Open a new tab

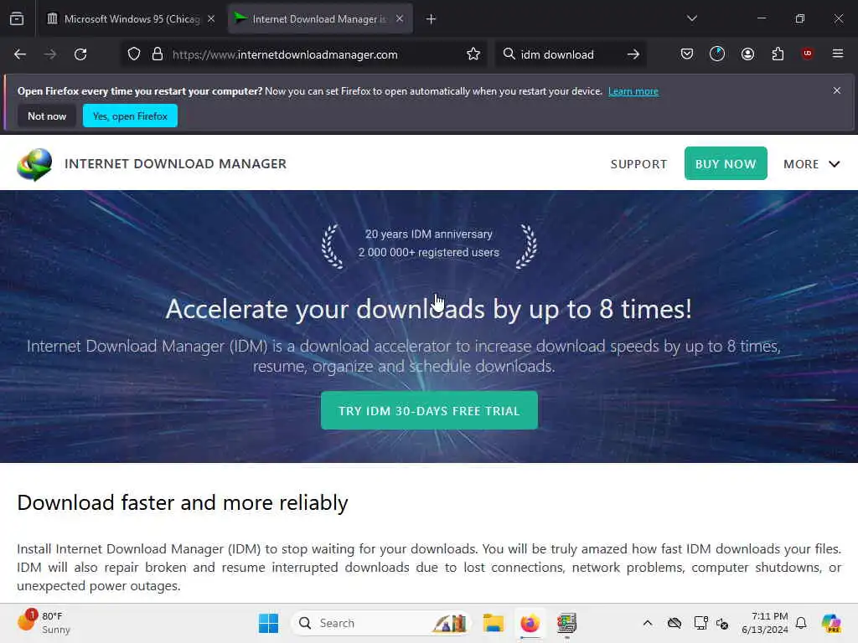click(431, 19)
